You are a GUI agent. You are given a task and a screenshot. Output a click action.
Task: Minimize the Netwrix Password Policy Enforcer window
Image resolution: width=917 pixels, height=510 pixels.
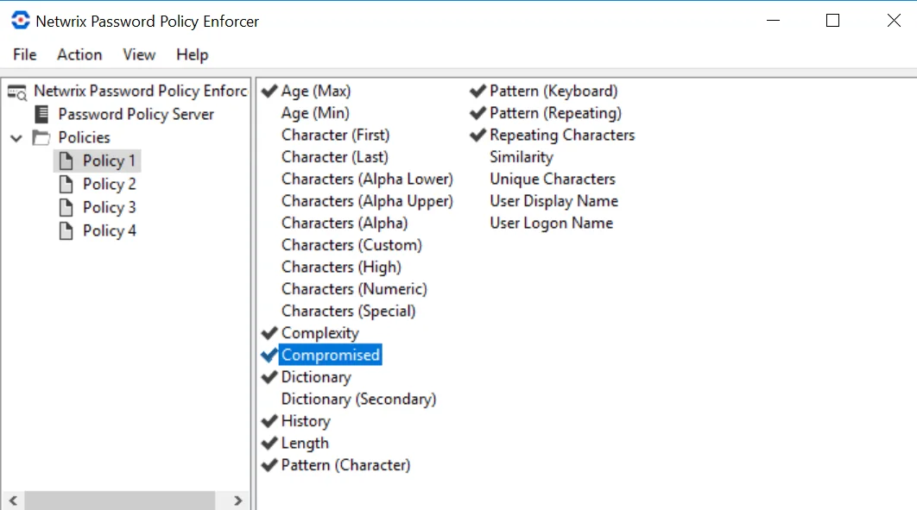pos(773,21)
